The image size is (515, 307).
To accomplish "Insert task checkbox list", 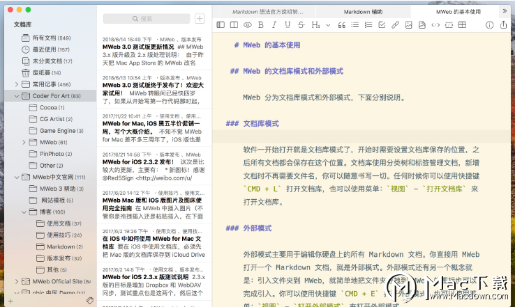I will click(x=382, y=25).
